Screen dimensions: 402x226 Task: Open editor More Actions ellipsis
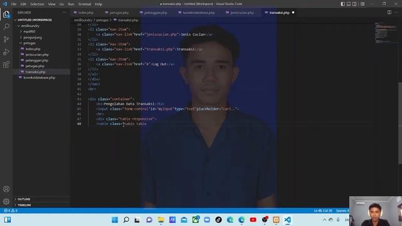[x=396, y=13]
